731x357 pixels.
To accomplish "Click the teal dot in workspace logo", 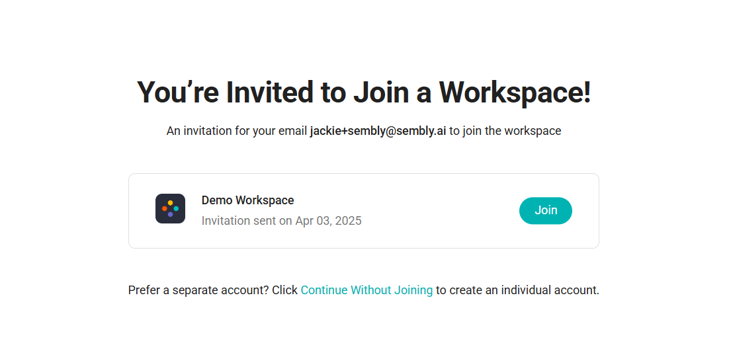I will [176, 209].
